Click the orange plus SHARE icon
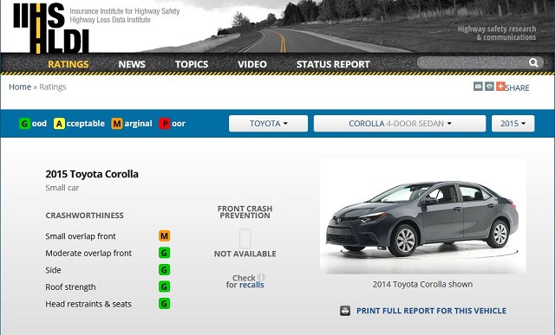The height and width of the screenshot is (335, 555). [x=500, y=87]
